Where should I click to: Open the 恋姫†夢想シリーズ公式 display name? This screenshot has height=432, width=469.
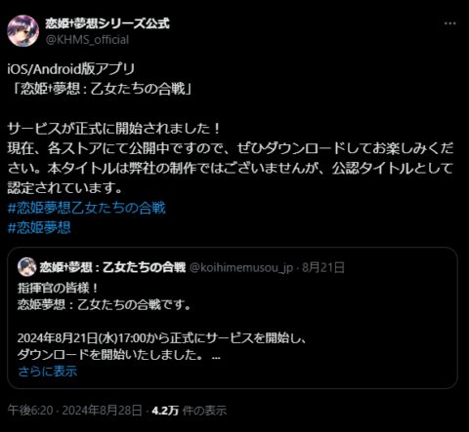pyautogui.click(x=107, y=23)
